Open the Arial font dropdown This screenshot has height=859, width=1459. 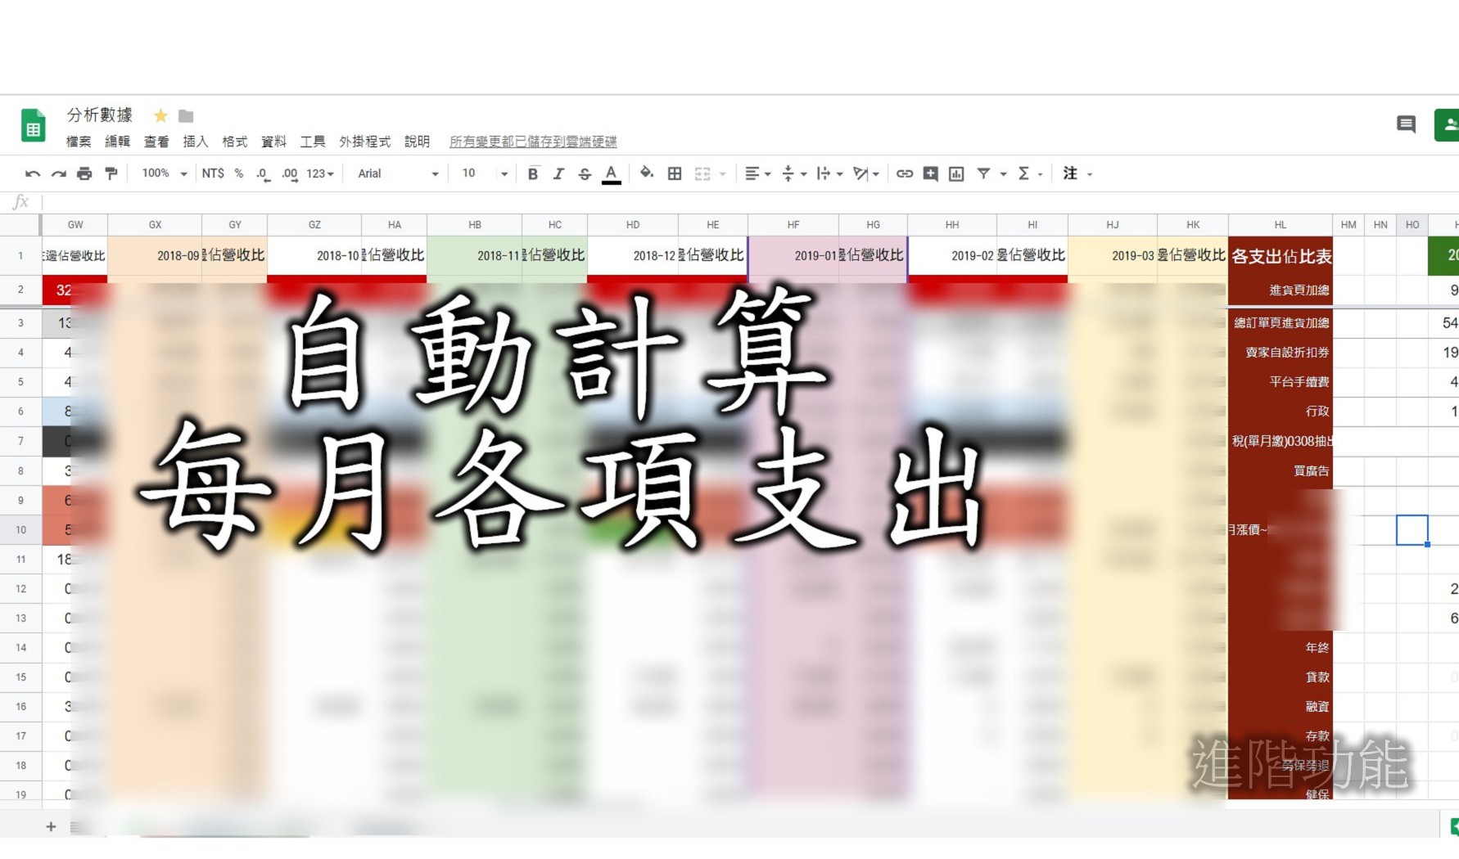[x=395, y=173]
